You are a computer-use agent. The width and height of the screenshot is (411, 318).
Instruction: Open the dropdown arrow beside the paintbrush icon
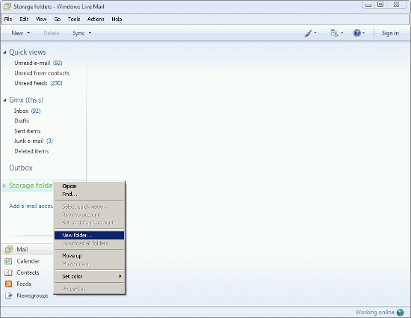tap(315, 33)
